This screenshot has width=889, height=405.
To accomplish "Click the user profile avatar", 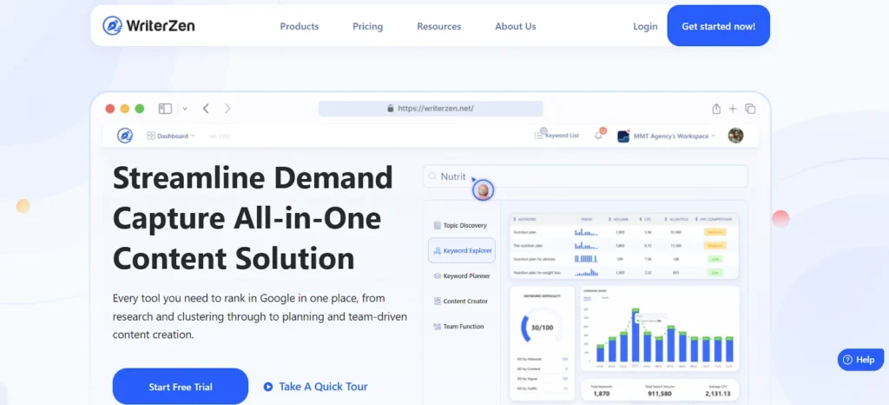I will [x=735, y=136].
